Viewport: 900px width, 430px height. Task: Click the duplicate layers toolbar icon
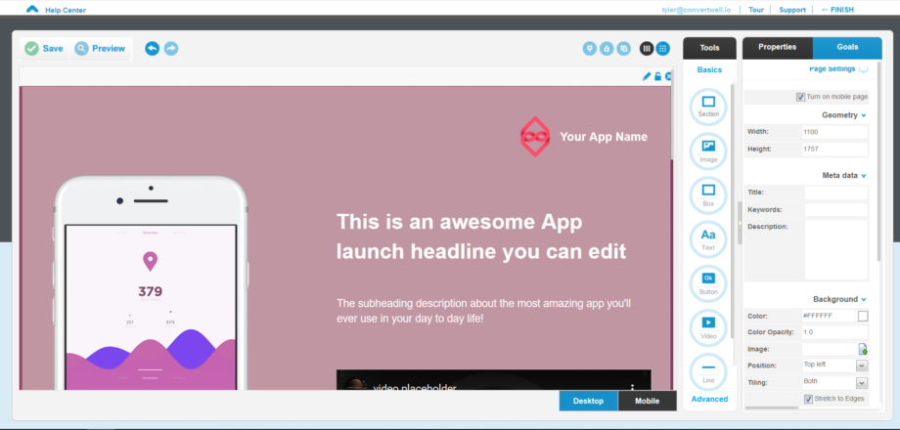[x=624, y=49]
